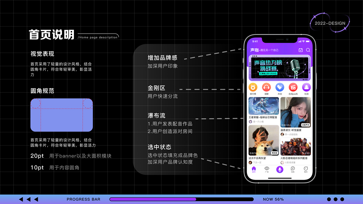Open the 王者荣耀 game character thumbnail
Viewport: 363px width, 204px height.
(x=264, y=106)
